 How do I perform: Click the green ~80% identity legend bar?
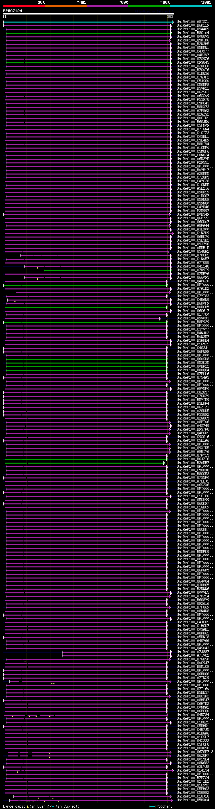[149, 6]
